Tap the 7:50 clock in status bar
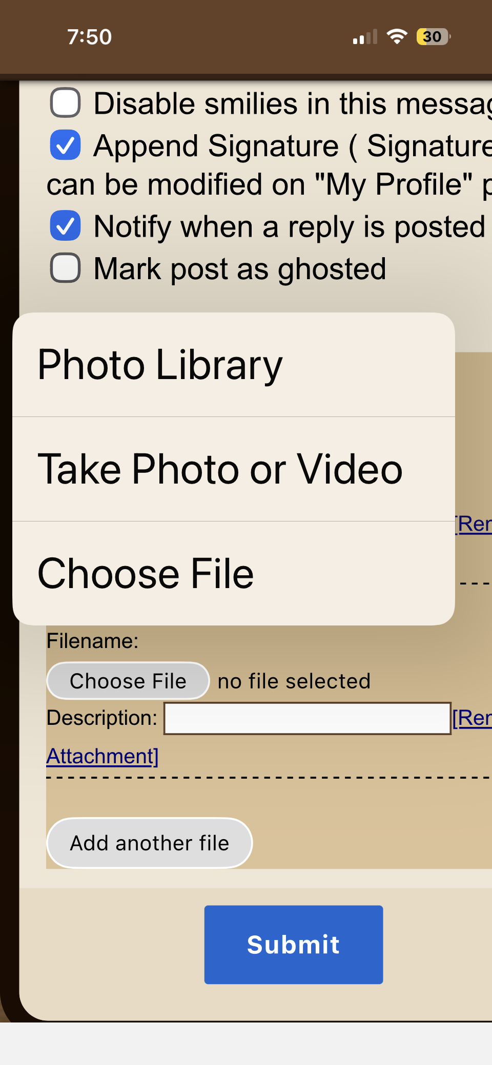 tap(90, 37)
